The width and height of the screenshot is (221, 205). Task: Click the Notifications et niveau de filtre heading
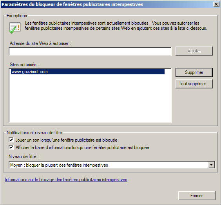coord(34,133)
